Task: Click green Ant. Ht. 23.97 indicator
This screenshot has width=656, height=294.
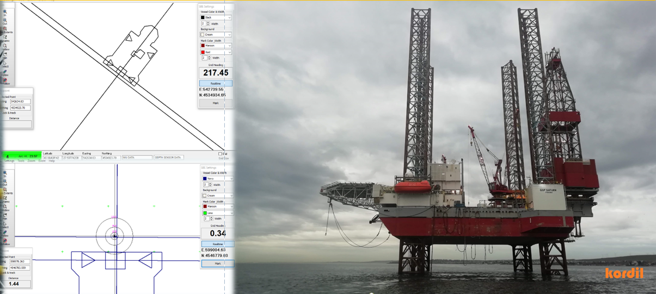Action: [21, 156]
